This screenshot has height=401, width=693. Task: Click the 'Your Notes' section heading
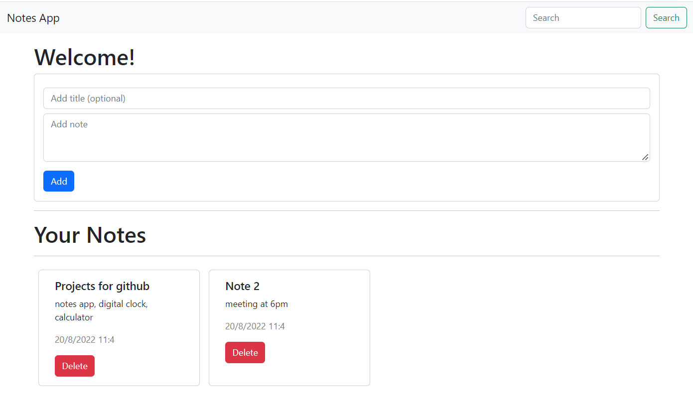coord(90,235)
